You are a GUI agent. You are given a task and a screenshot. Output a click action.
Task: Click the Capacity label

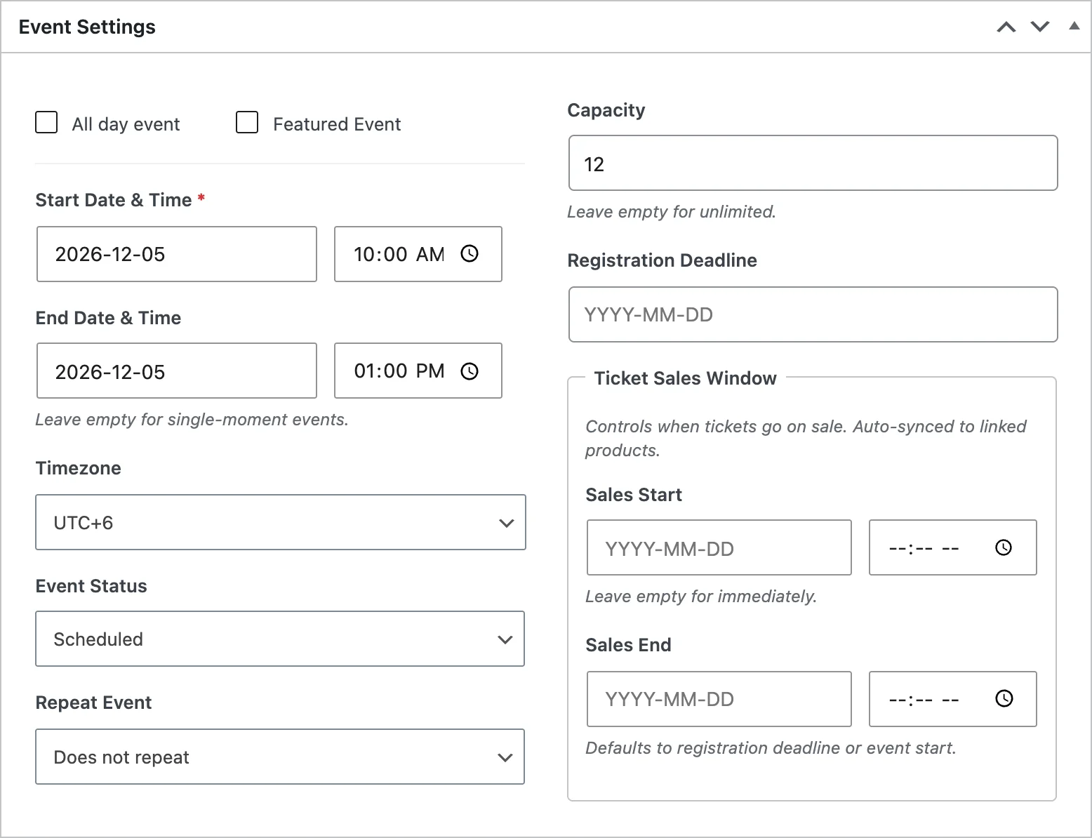tap(606, 110)
